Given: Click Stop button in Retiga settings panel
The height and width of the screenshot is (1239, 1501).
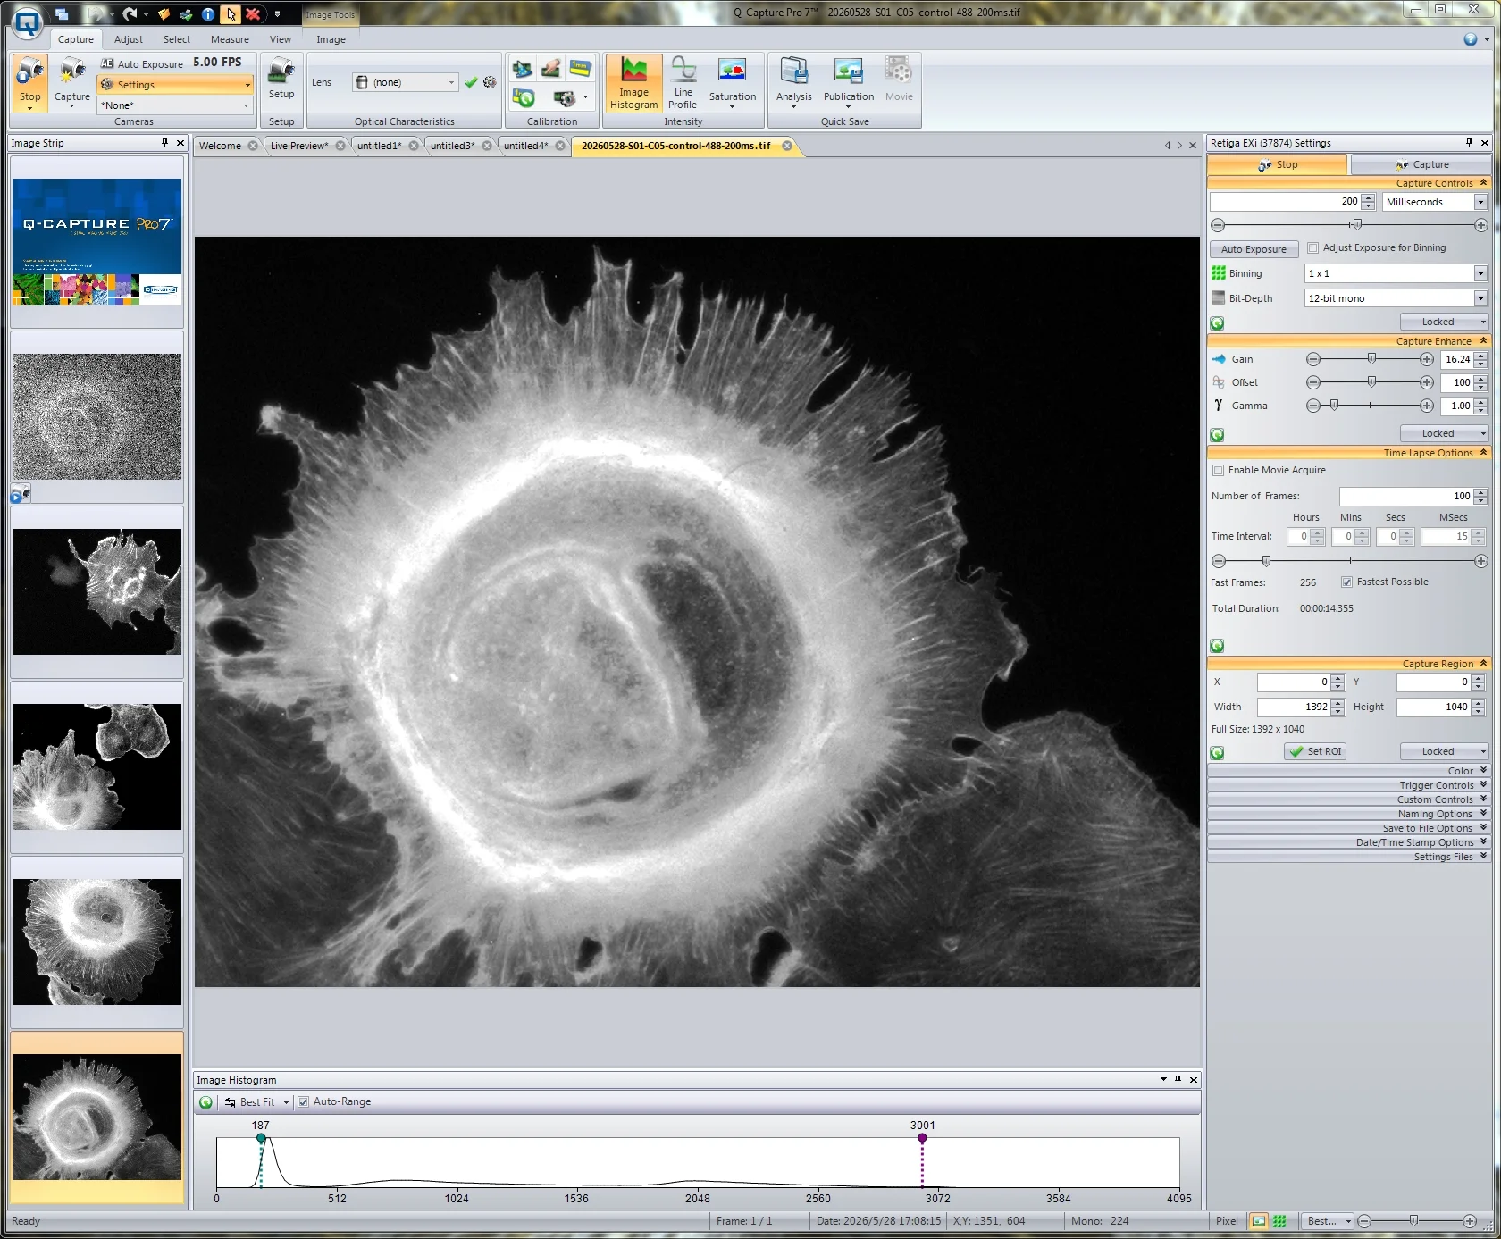Looking at the screenshot, I should tap(1277, 164).
